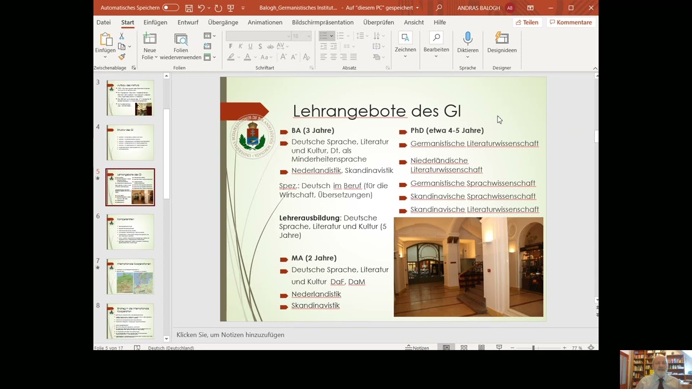This screenshot has width=692, height=389.
Task: Open the Ansicht tab
Action: pos(414,22)
